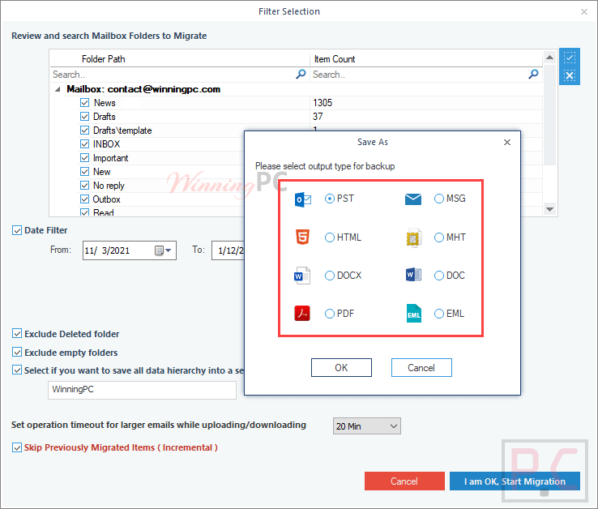Close the Filter Selection window
Screen dimensions: 598x509
(584, 12)
